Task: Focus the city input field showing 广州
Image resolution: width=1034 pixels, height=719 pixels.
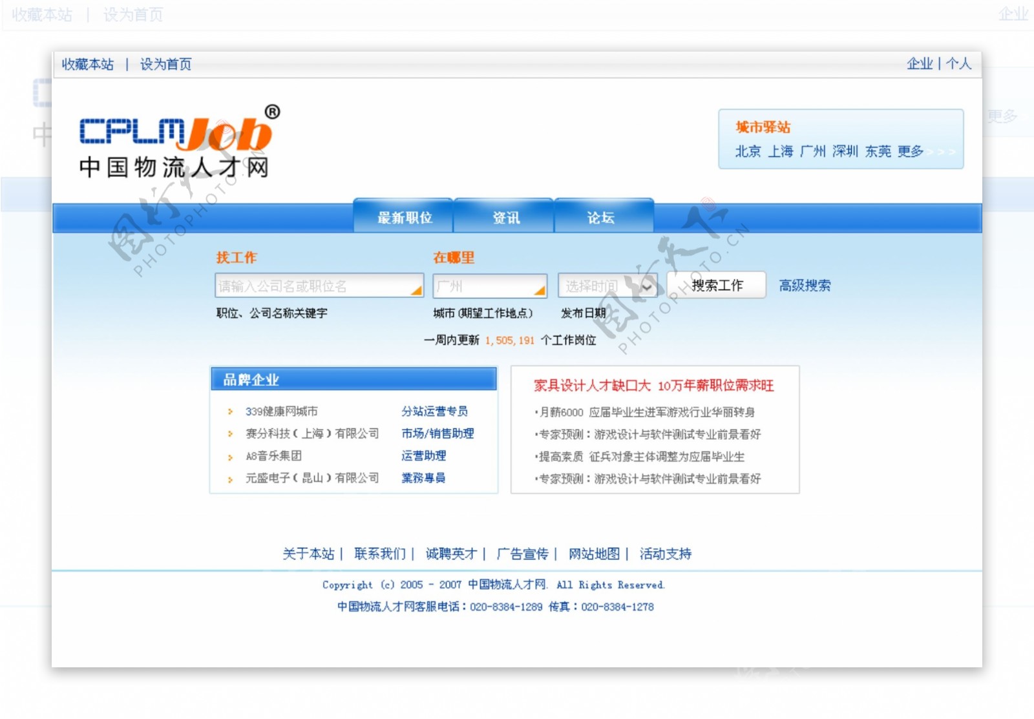Action: (x=490, y=286)
